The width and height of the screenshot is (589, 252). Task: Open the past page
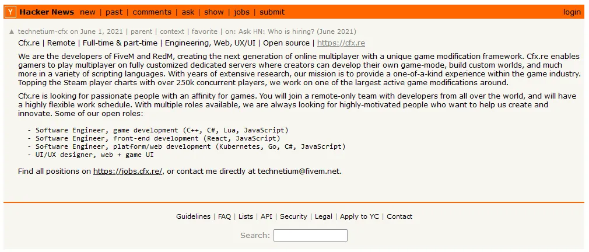[x=114, y=12]
